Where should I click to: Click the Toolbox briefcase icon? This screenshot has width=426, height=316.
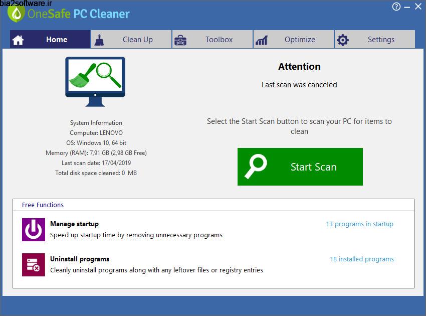(x=180, y=39)
